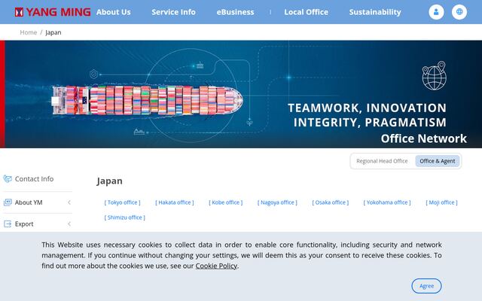Jump to Yokohama office
This screenshot has width=482, height=301.
[387, 202]
